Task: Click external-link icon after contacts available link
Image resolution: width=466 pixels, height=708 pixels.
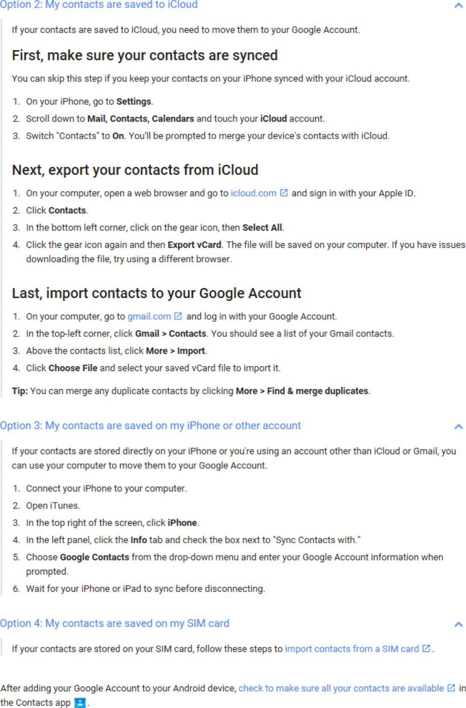Action: (451, 687)
